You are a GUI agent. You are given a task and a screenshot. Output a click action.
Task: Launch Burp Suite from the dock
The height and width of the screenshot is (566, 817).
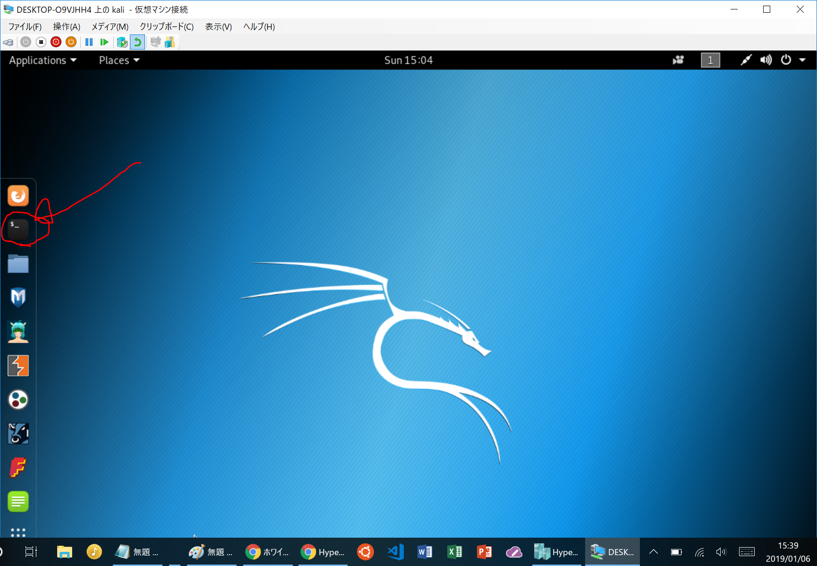tap(18, 366)
